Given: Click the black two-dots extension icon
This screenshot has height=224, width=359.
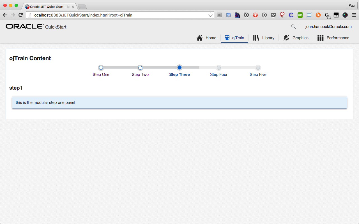Looking at the screenshot, I should pyautogui.click(x=336, y=15).
